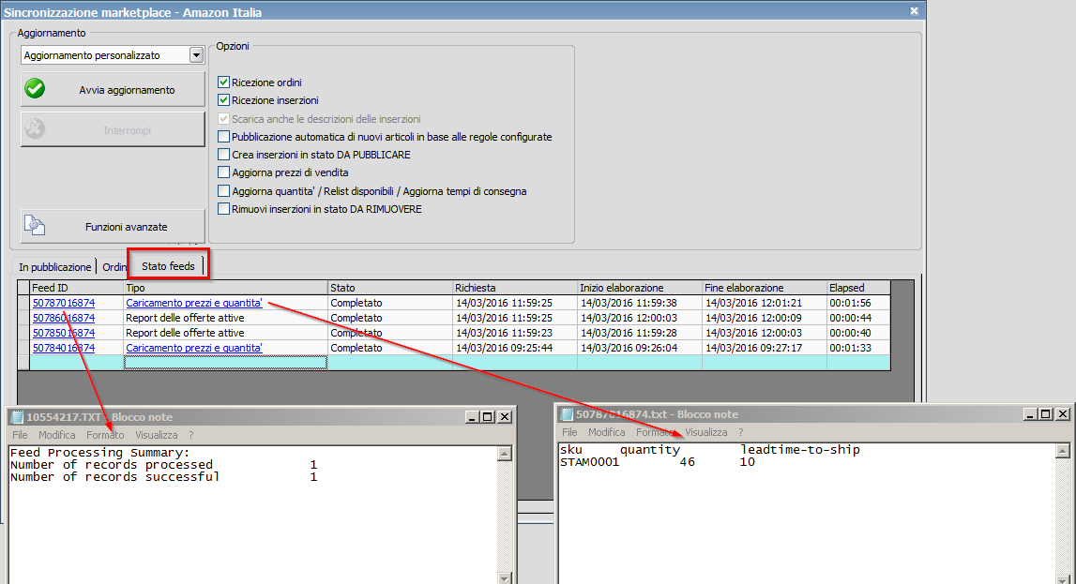This screenshot has height=584, width=1076.
Task: Minimize the 50787016874.txt Blocco note window
Action: (1030, 414)
